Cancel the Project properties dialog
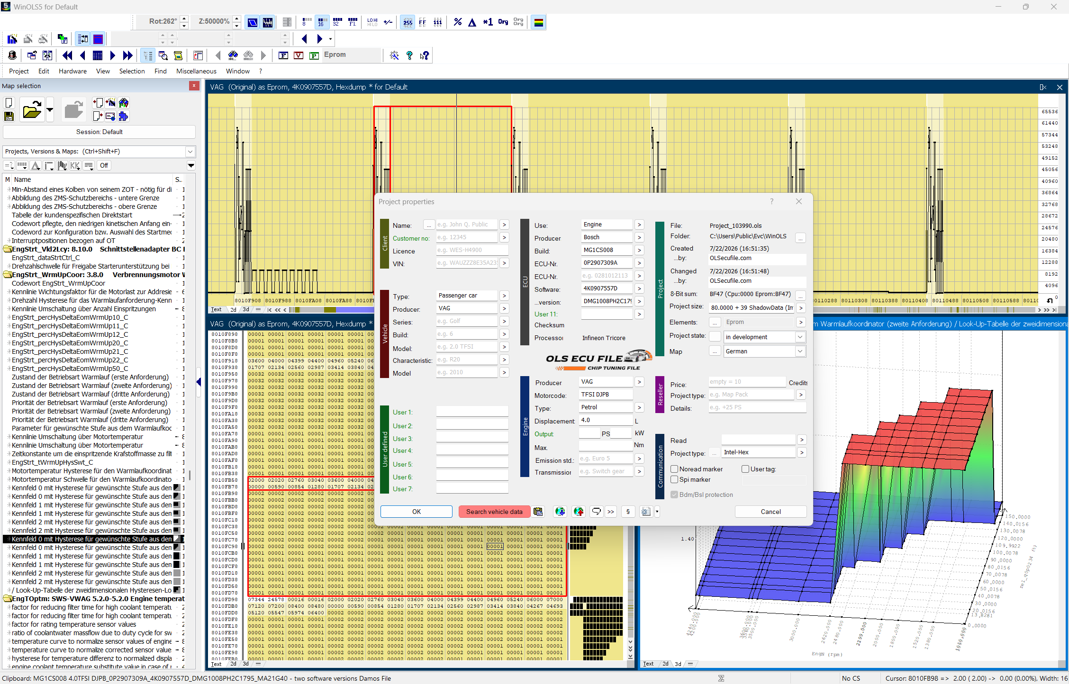Screen dimensions: 1069x684 (770, 512)
